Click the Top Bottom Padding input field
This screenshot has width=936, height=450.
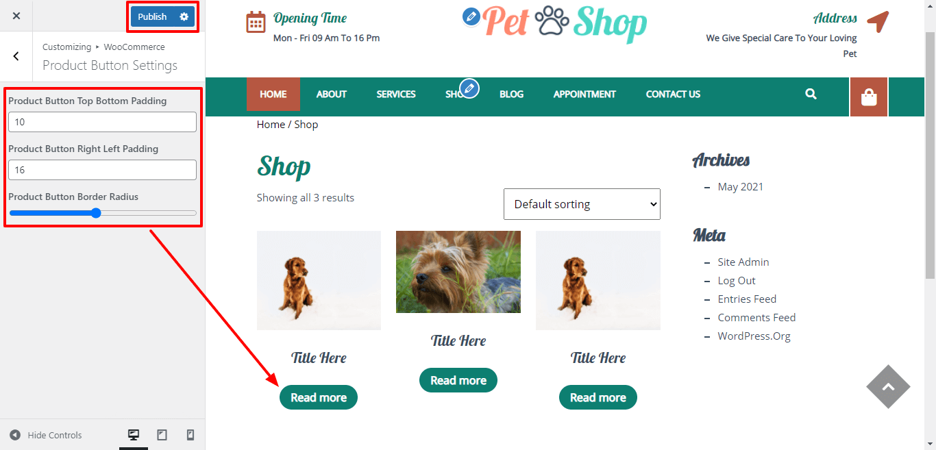(x=103, y=122)
